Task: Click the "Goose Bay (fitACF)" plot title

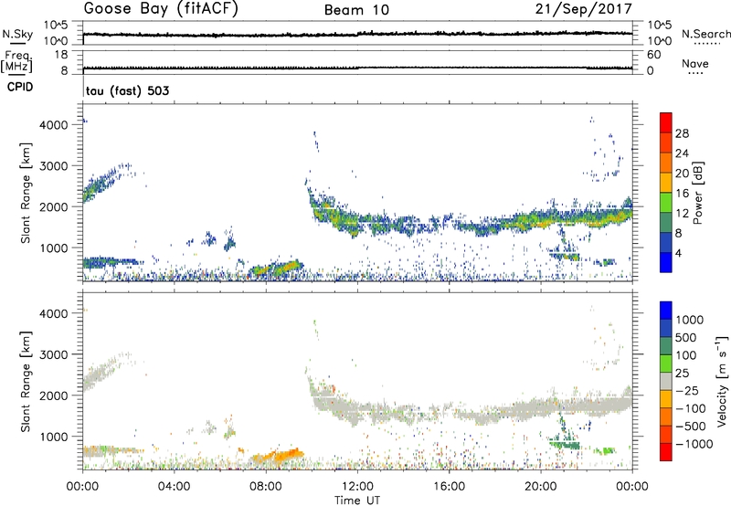Action: click(161, 9)
